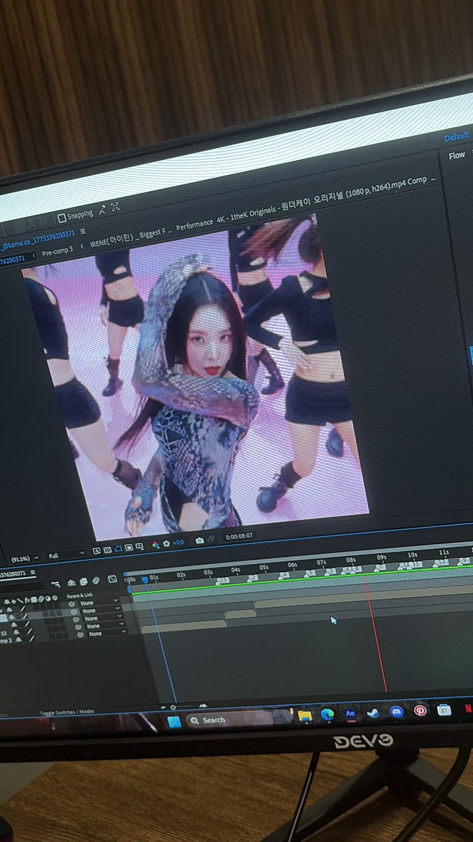Toggle transparency grid in viewer footer

coord(108,549)
